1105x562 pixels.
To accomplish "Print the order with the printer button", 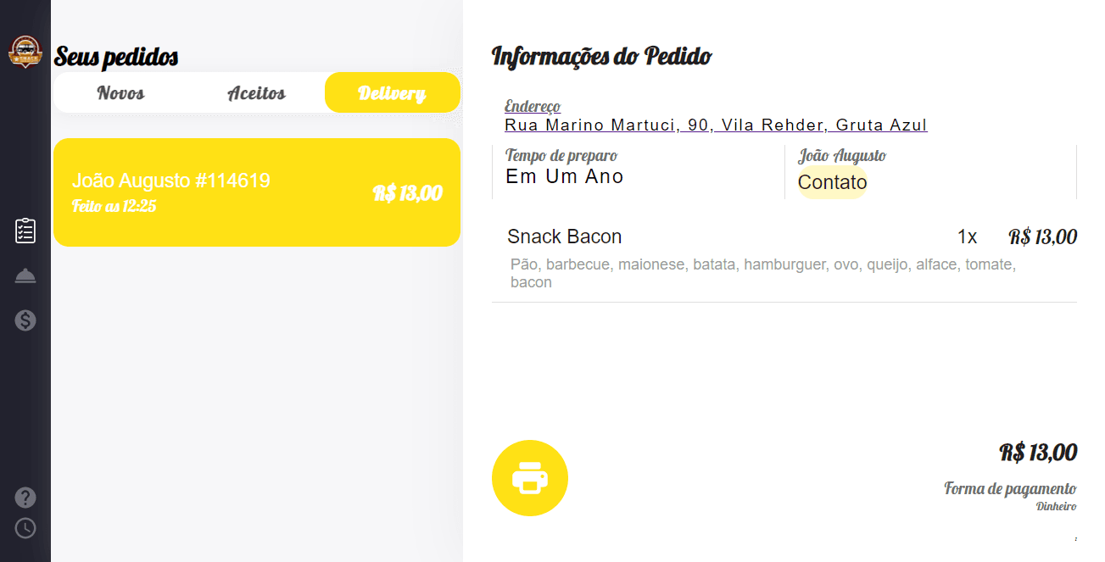I will 530,478.
